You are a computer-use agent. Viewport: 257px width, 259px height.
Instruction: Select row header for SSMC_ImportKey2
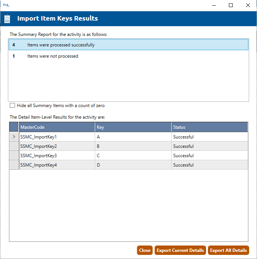(14, 146)
